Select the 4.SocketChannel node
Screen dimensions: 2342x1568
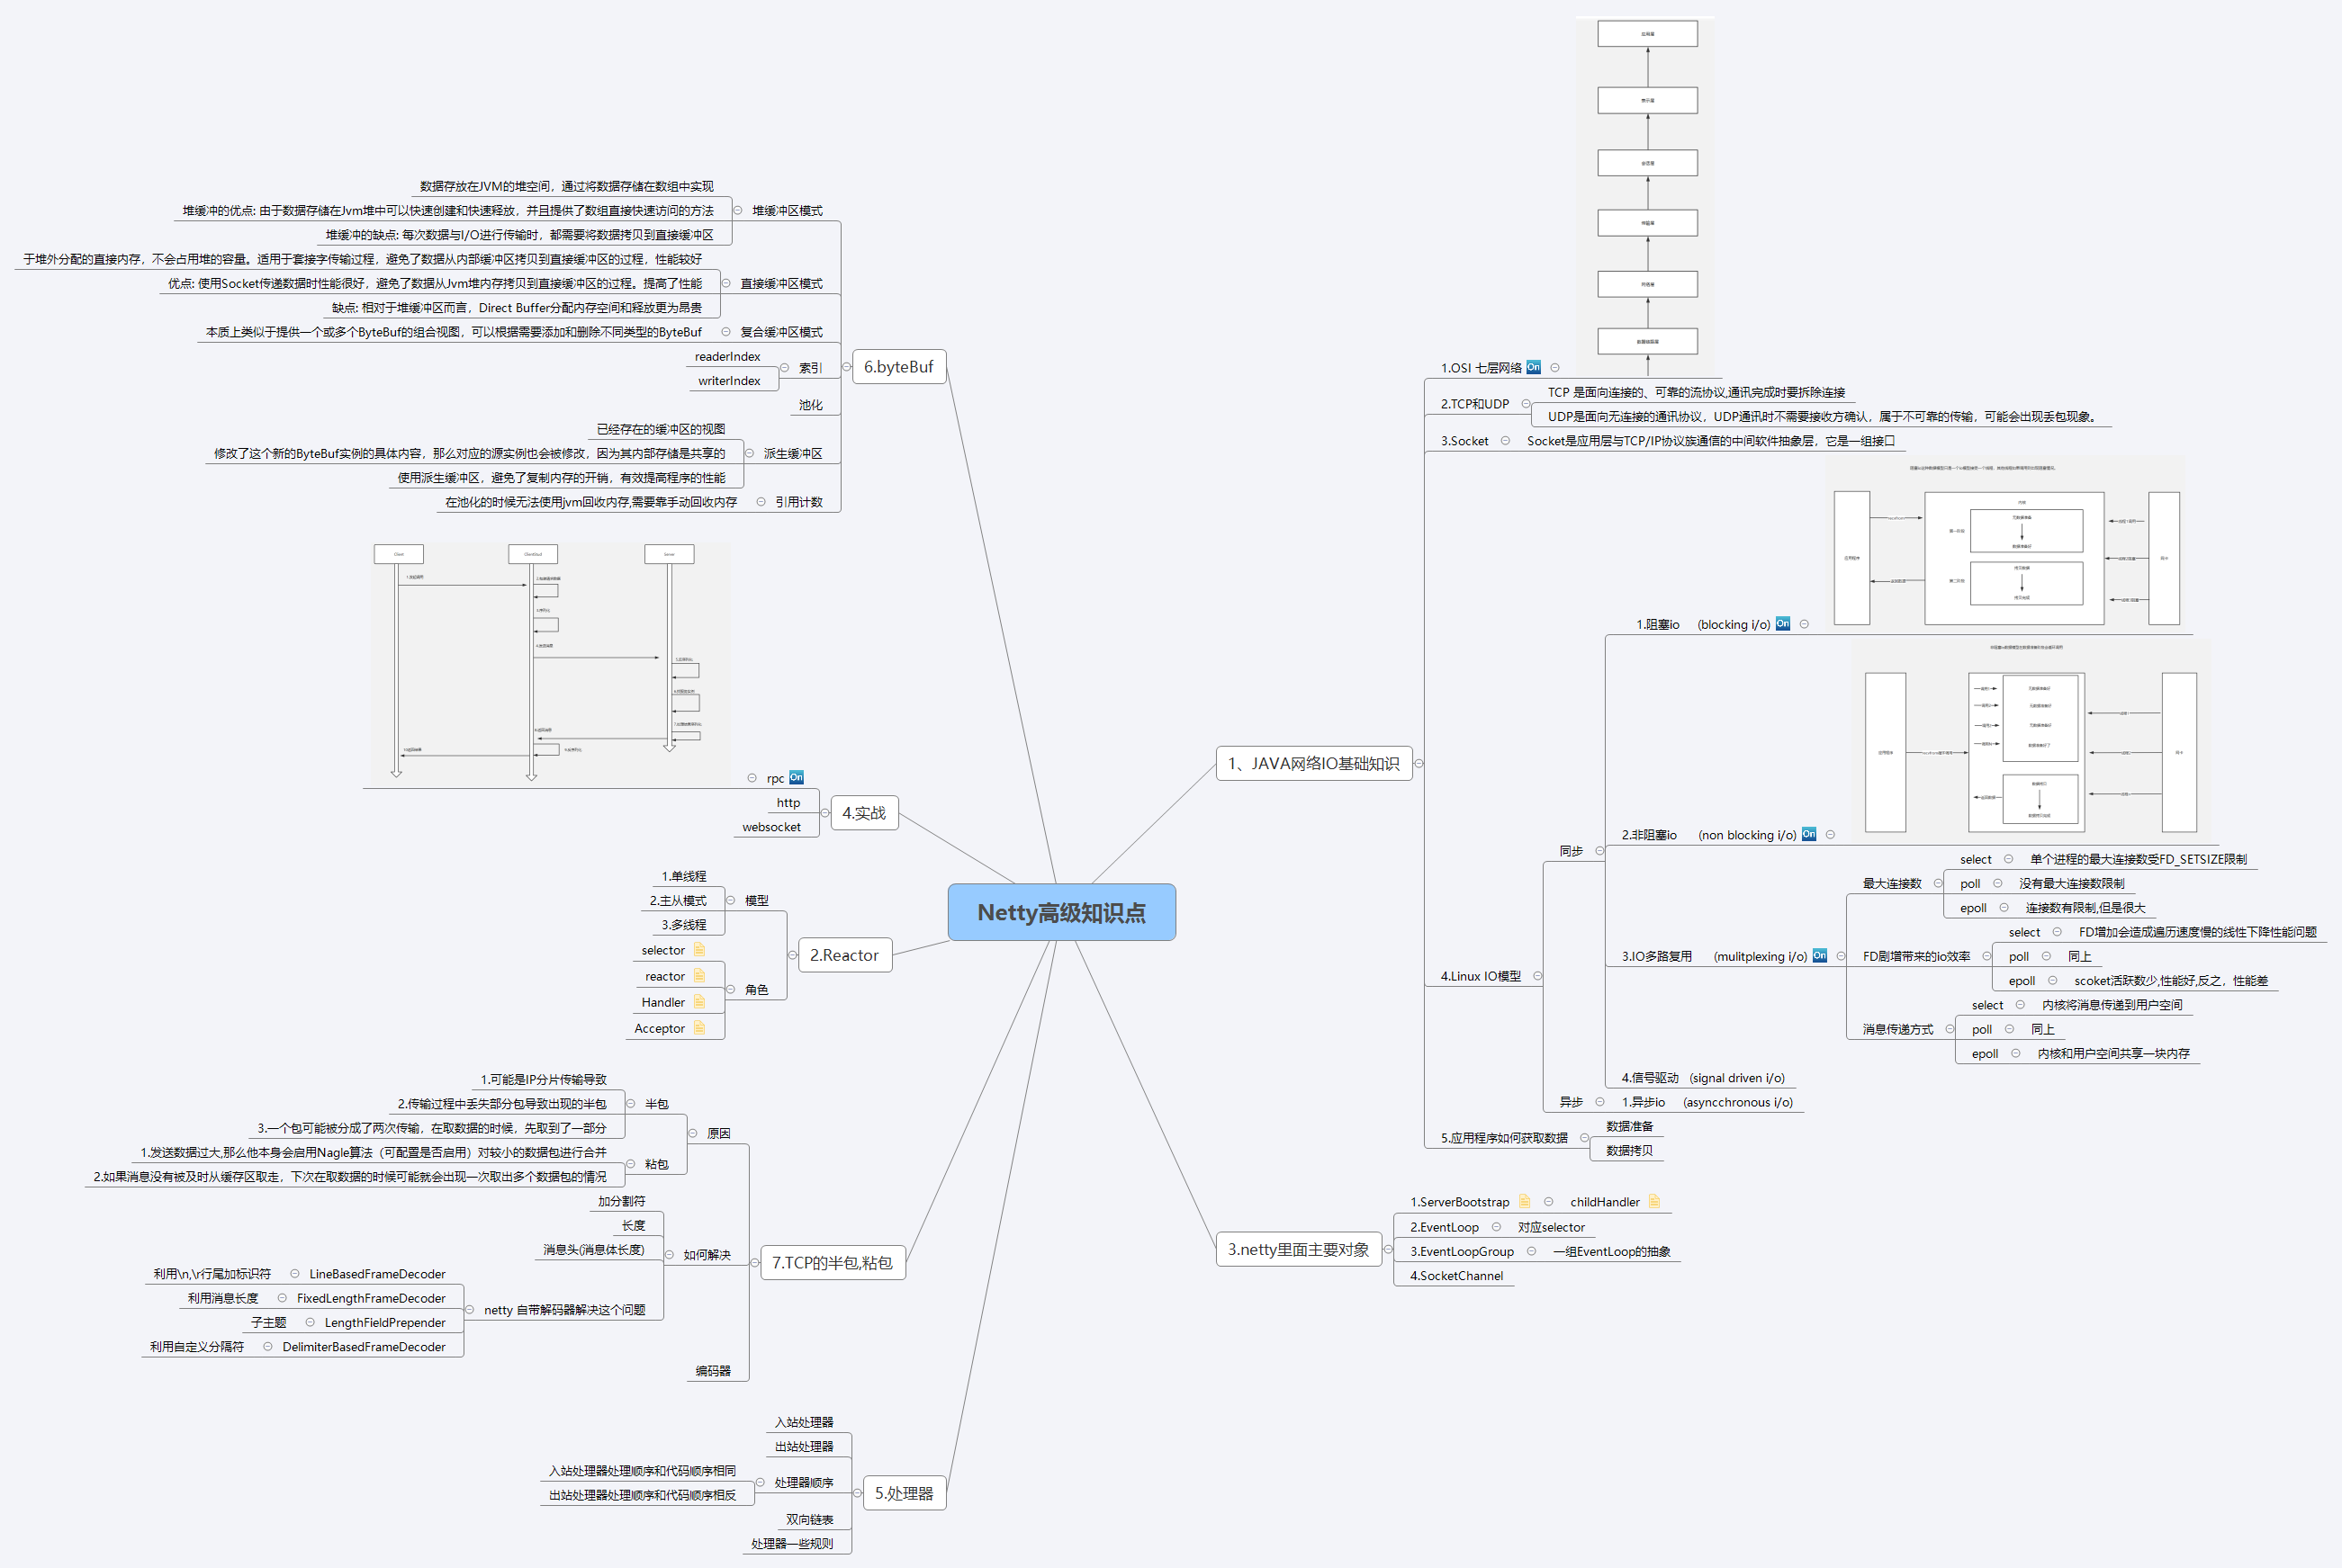[1456, 1275]
